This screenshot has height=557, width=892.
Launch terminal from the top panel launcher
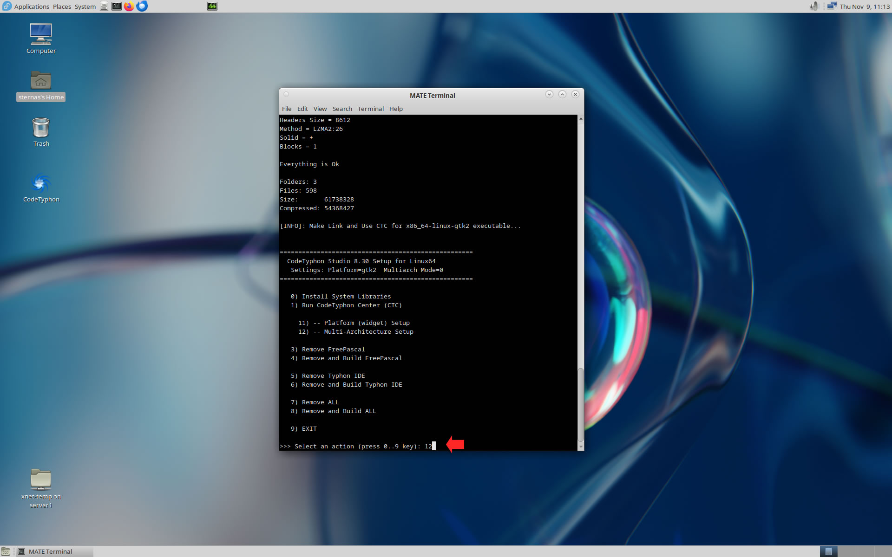(117, 6)
